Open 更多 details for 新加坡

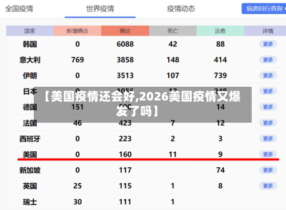point(268,170)
